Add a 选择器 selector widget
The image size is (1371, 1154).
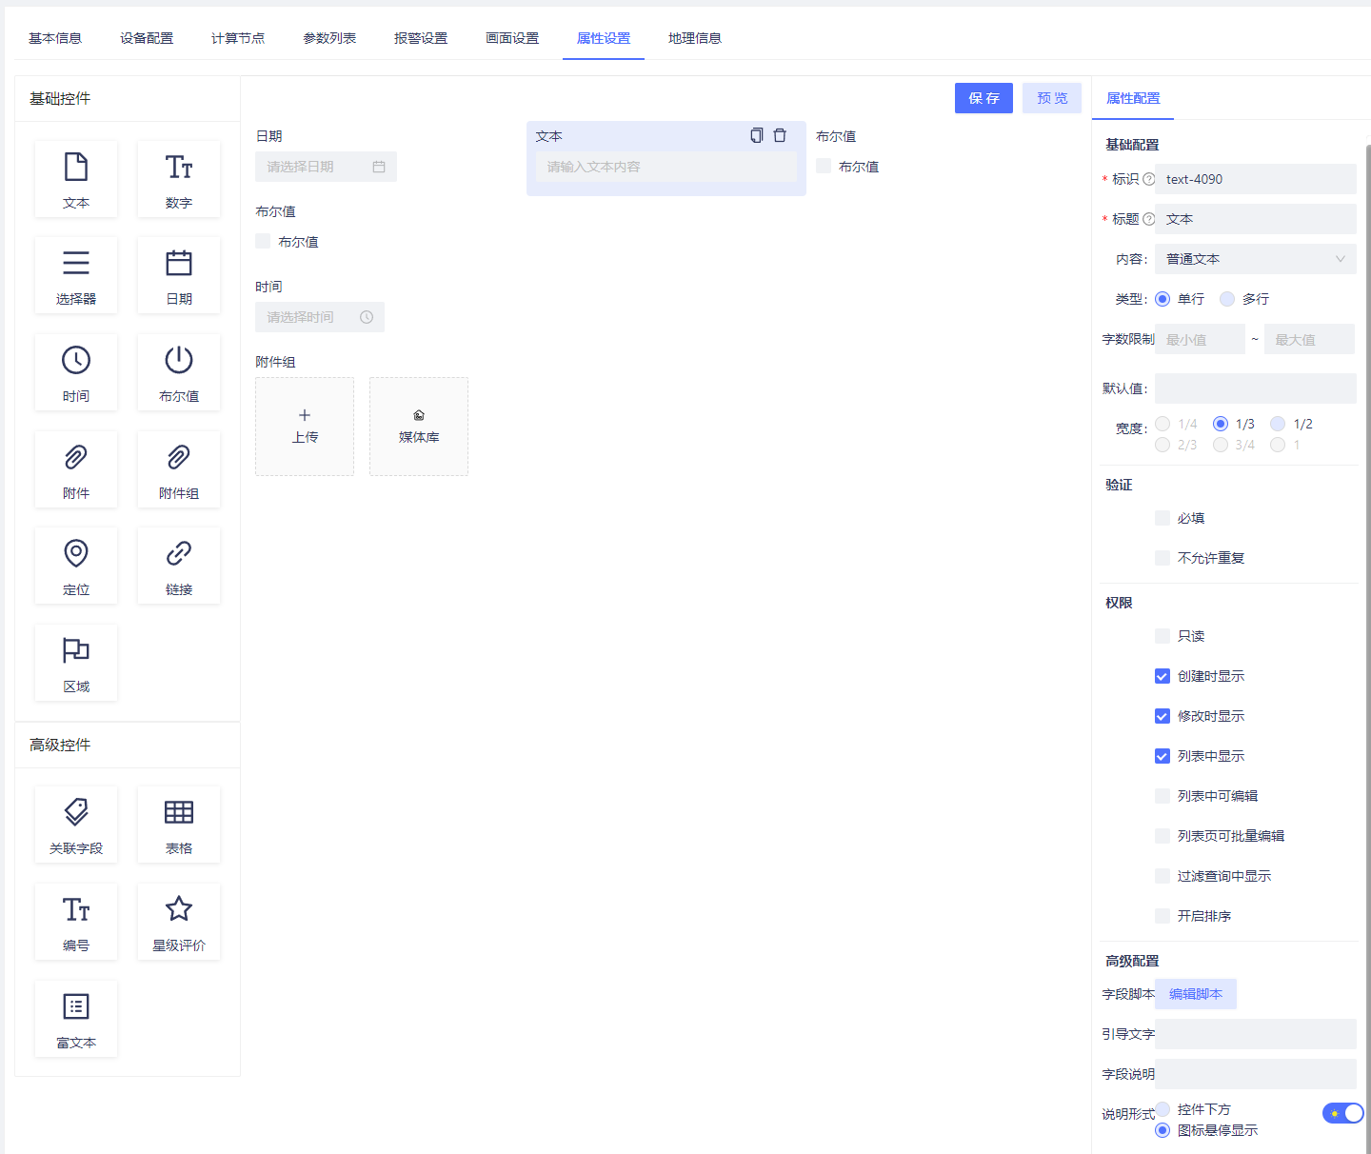(x=76, y=275)
